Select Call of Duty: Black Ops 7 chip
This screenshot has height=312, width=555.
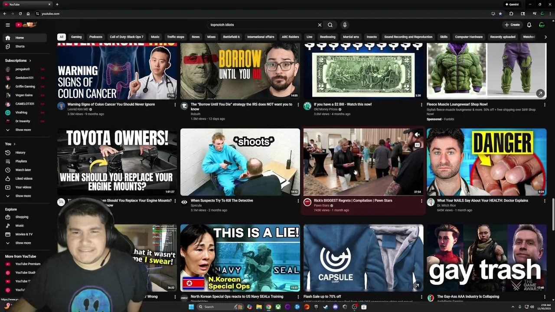[127, 37]
